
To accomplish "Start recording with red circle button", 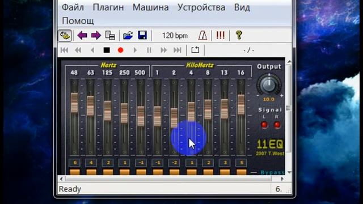I will [x=120, y=50].
